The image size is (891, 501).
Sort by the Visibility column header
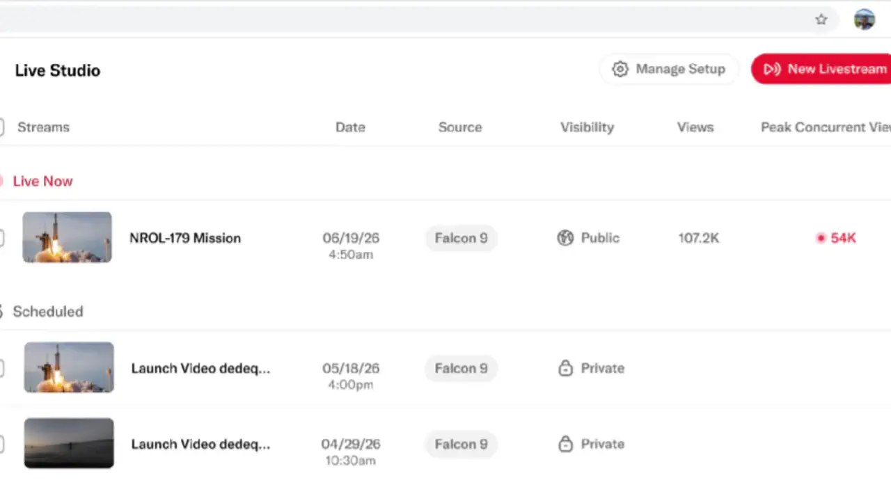coord(587,127)
